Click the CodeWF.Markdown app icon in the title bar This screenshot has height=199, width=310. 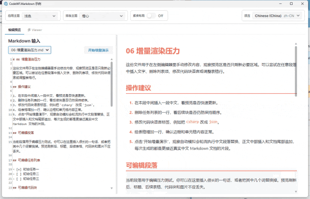click(6, 4)
